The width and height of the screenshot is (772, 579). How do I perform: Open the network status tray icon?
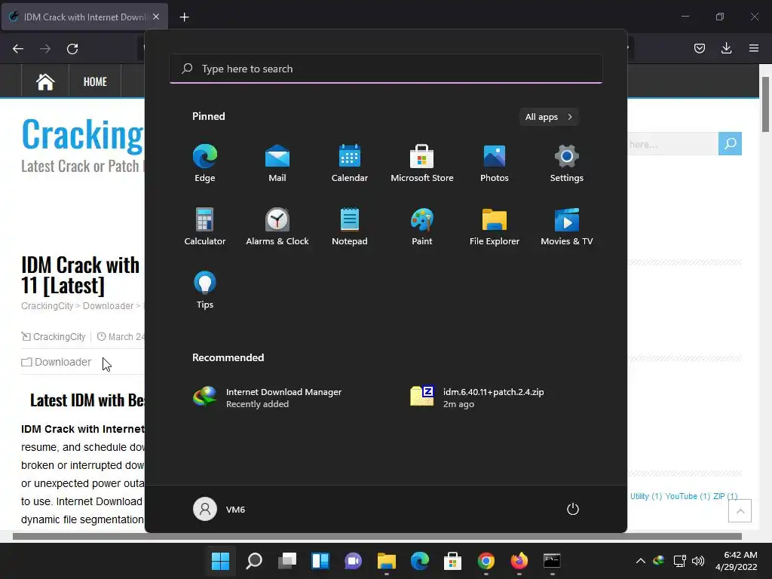[x=680, y=561]
